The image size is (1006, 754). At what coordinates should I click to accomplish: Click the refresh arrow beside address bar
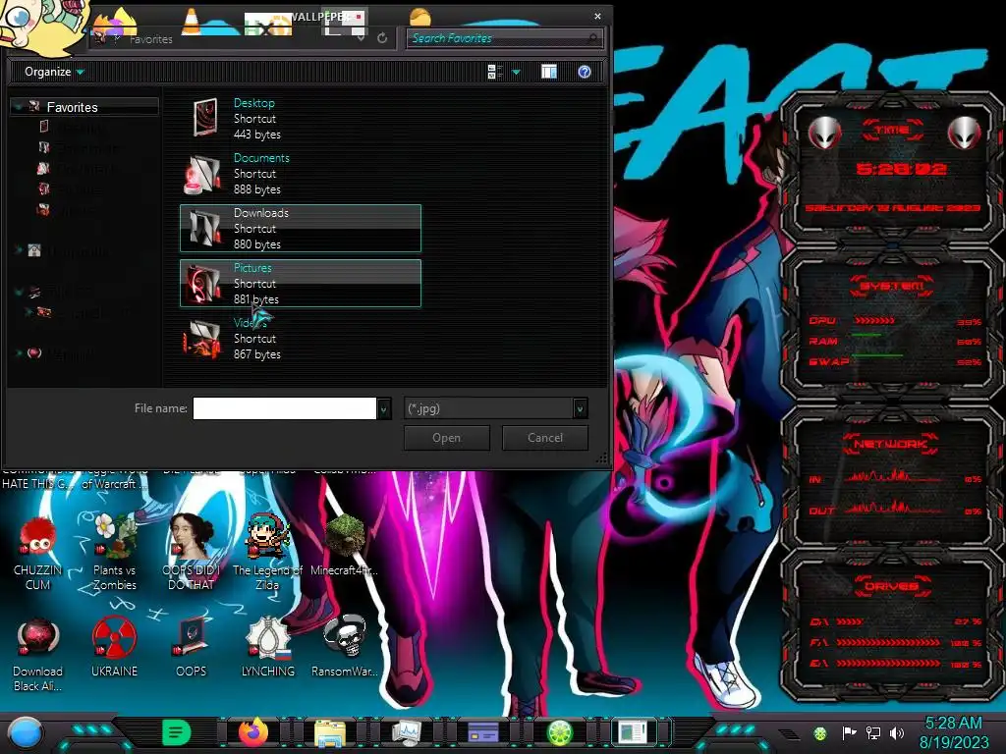point(382,38)
